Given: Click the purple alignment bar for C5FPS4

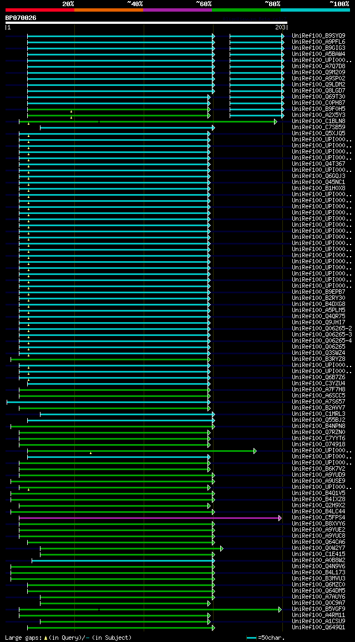Looking at the screenshot, I should (x=150, y=518).
